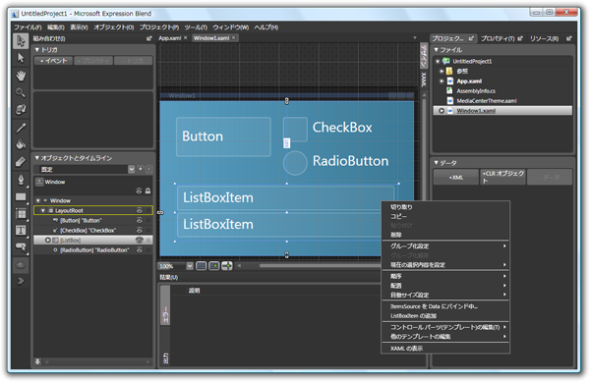Select the Rectangle shape tool
The image size is (590, 382).
click(21, 196)
